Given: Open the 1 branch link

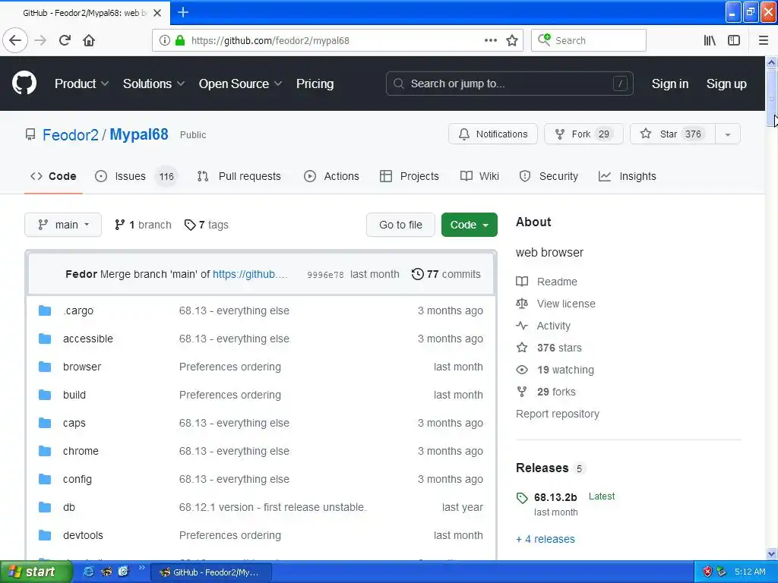Looking at the screenshot, I should pos(143,225).
